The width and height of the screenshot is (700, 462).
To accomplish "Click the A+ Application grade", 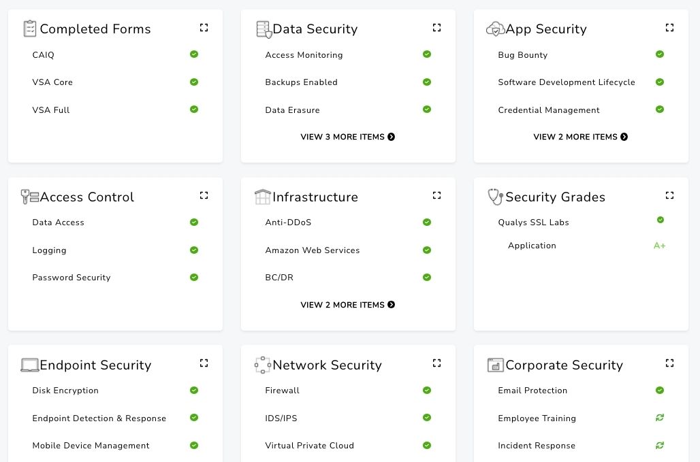I will tap(659, 246).
